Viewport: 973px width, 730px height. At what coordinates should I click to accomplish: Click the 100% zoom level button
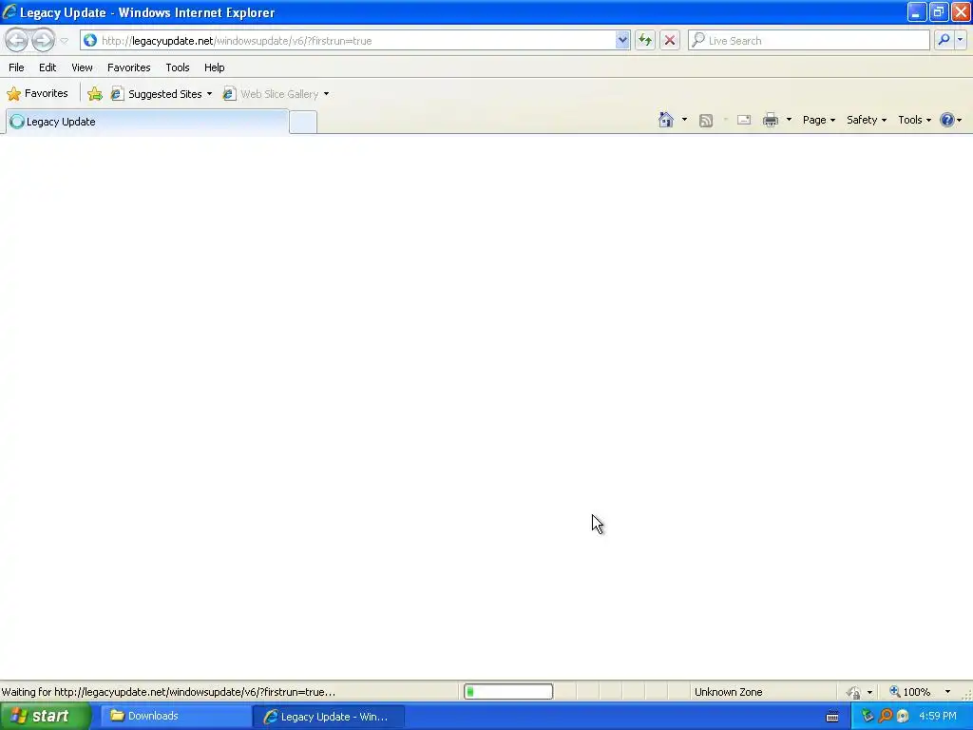pos(910,692)
